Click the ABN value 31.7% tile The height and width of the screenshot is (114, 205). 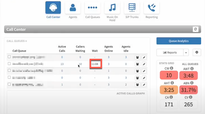(188, 90)
